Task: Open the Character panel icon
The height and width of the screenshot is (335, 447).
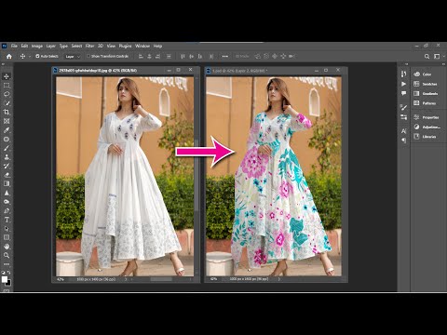Action: (x=403, y=131)
